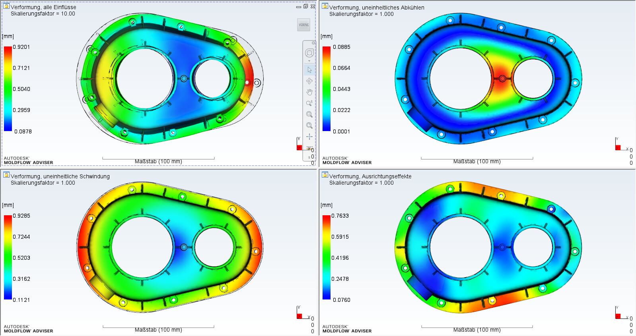Close the floating navigation bar
The width and height of the screenshot is (636, 336).
tap(313, 42)
